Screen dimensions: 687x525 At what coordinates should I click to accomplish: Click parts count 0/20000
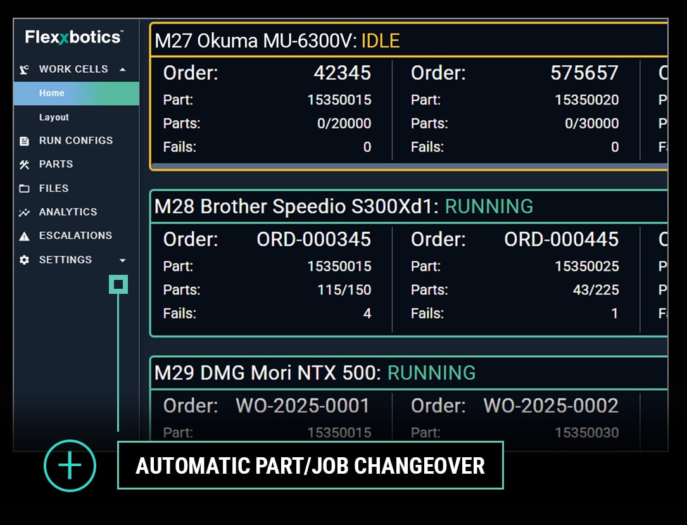pos(344,123)
